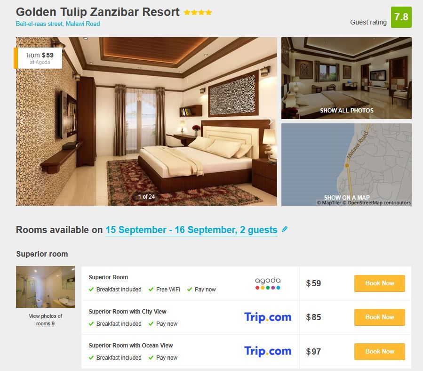Click the 7.8 guest rating badge
423x371 pixels.
tap(401, 17)
